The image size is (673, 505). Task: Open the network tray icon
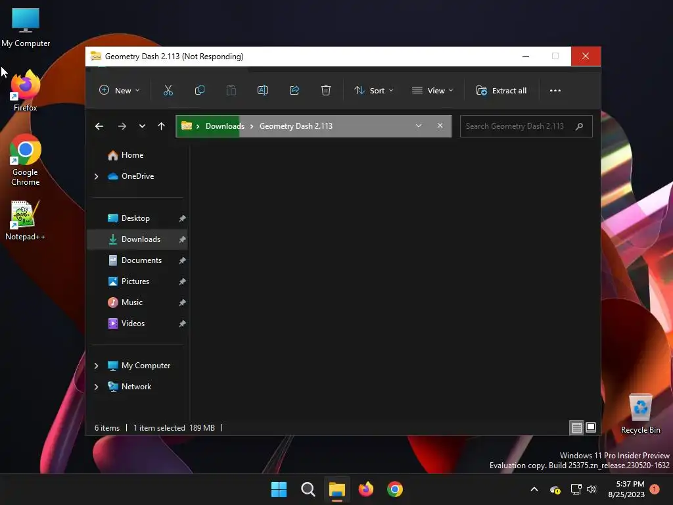pos(576,489)
